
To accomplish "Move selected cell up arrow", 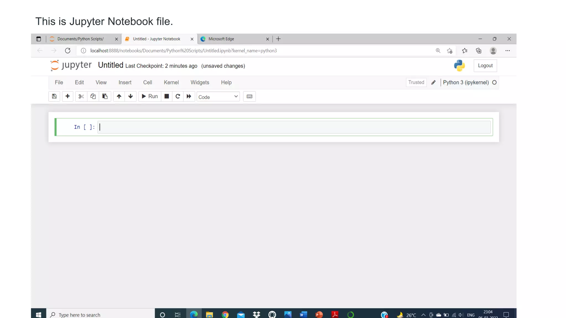I will click(119, 96).
